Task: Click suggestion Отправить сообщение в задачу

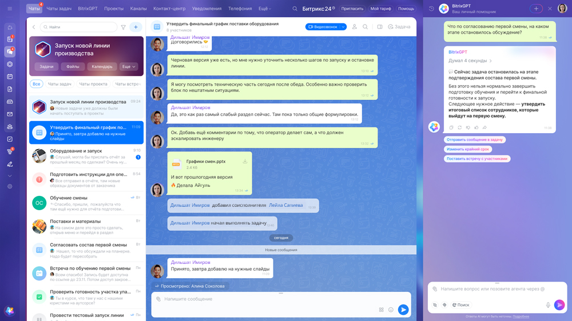Action: [x=475, y=139]
